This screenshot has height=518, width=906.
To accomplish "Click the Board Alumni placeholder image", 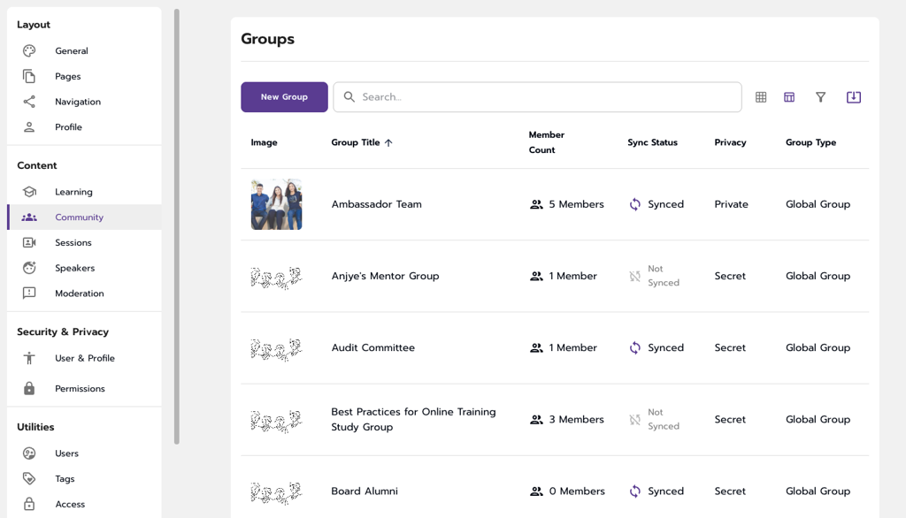I will point(276,492).
